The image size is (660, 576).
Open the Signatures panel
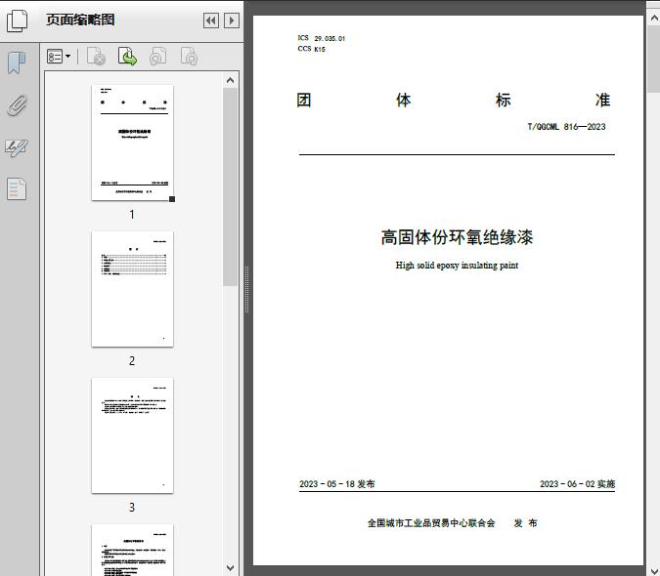[17, 147]
